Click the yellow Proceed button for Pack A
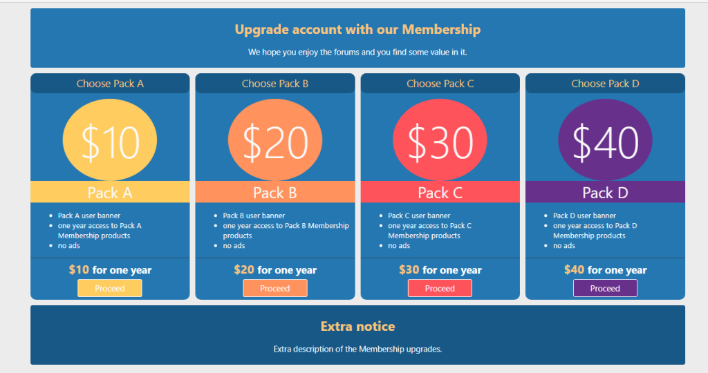Screen dimensions: 708x373 110,288
